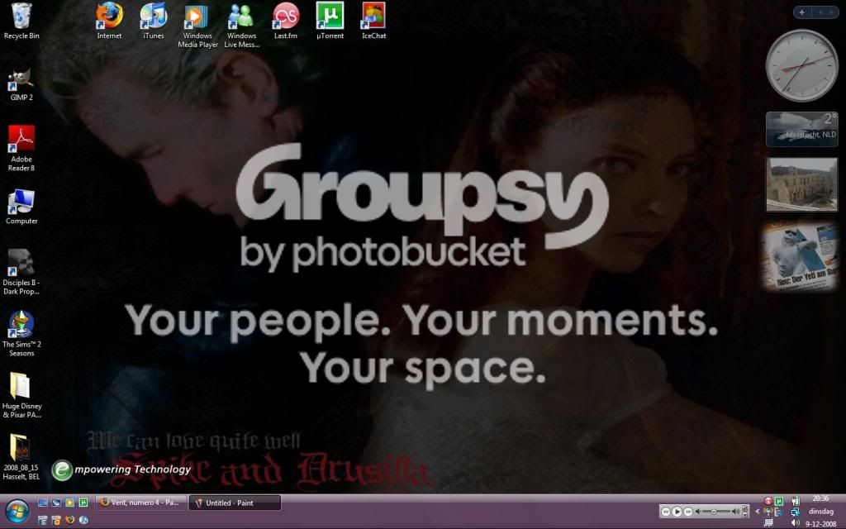846x529 pixels.
Task: Open the system volume speaker tray icon
Action: tap(796, 522)
